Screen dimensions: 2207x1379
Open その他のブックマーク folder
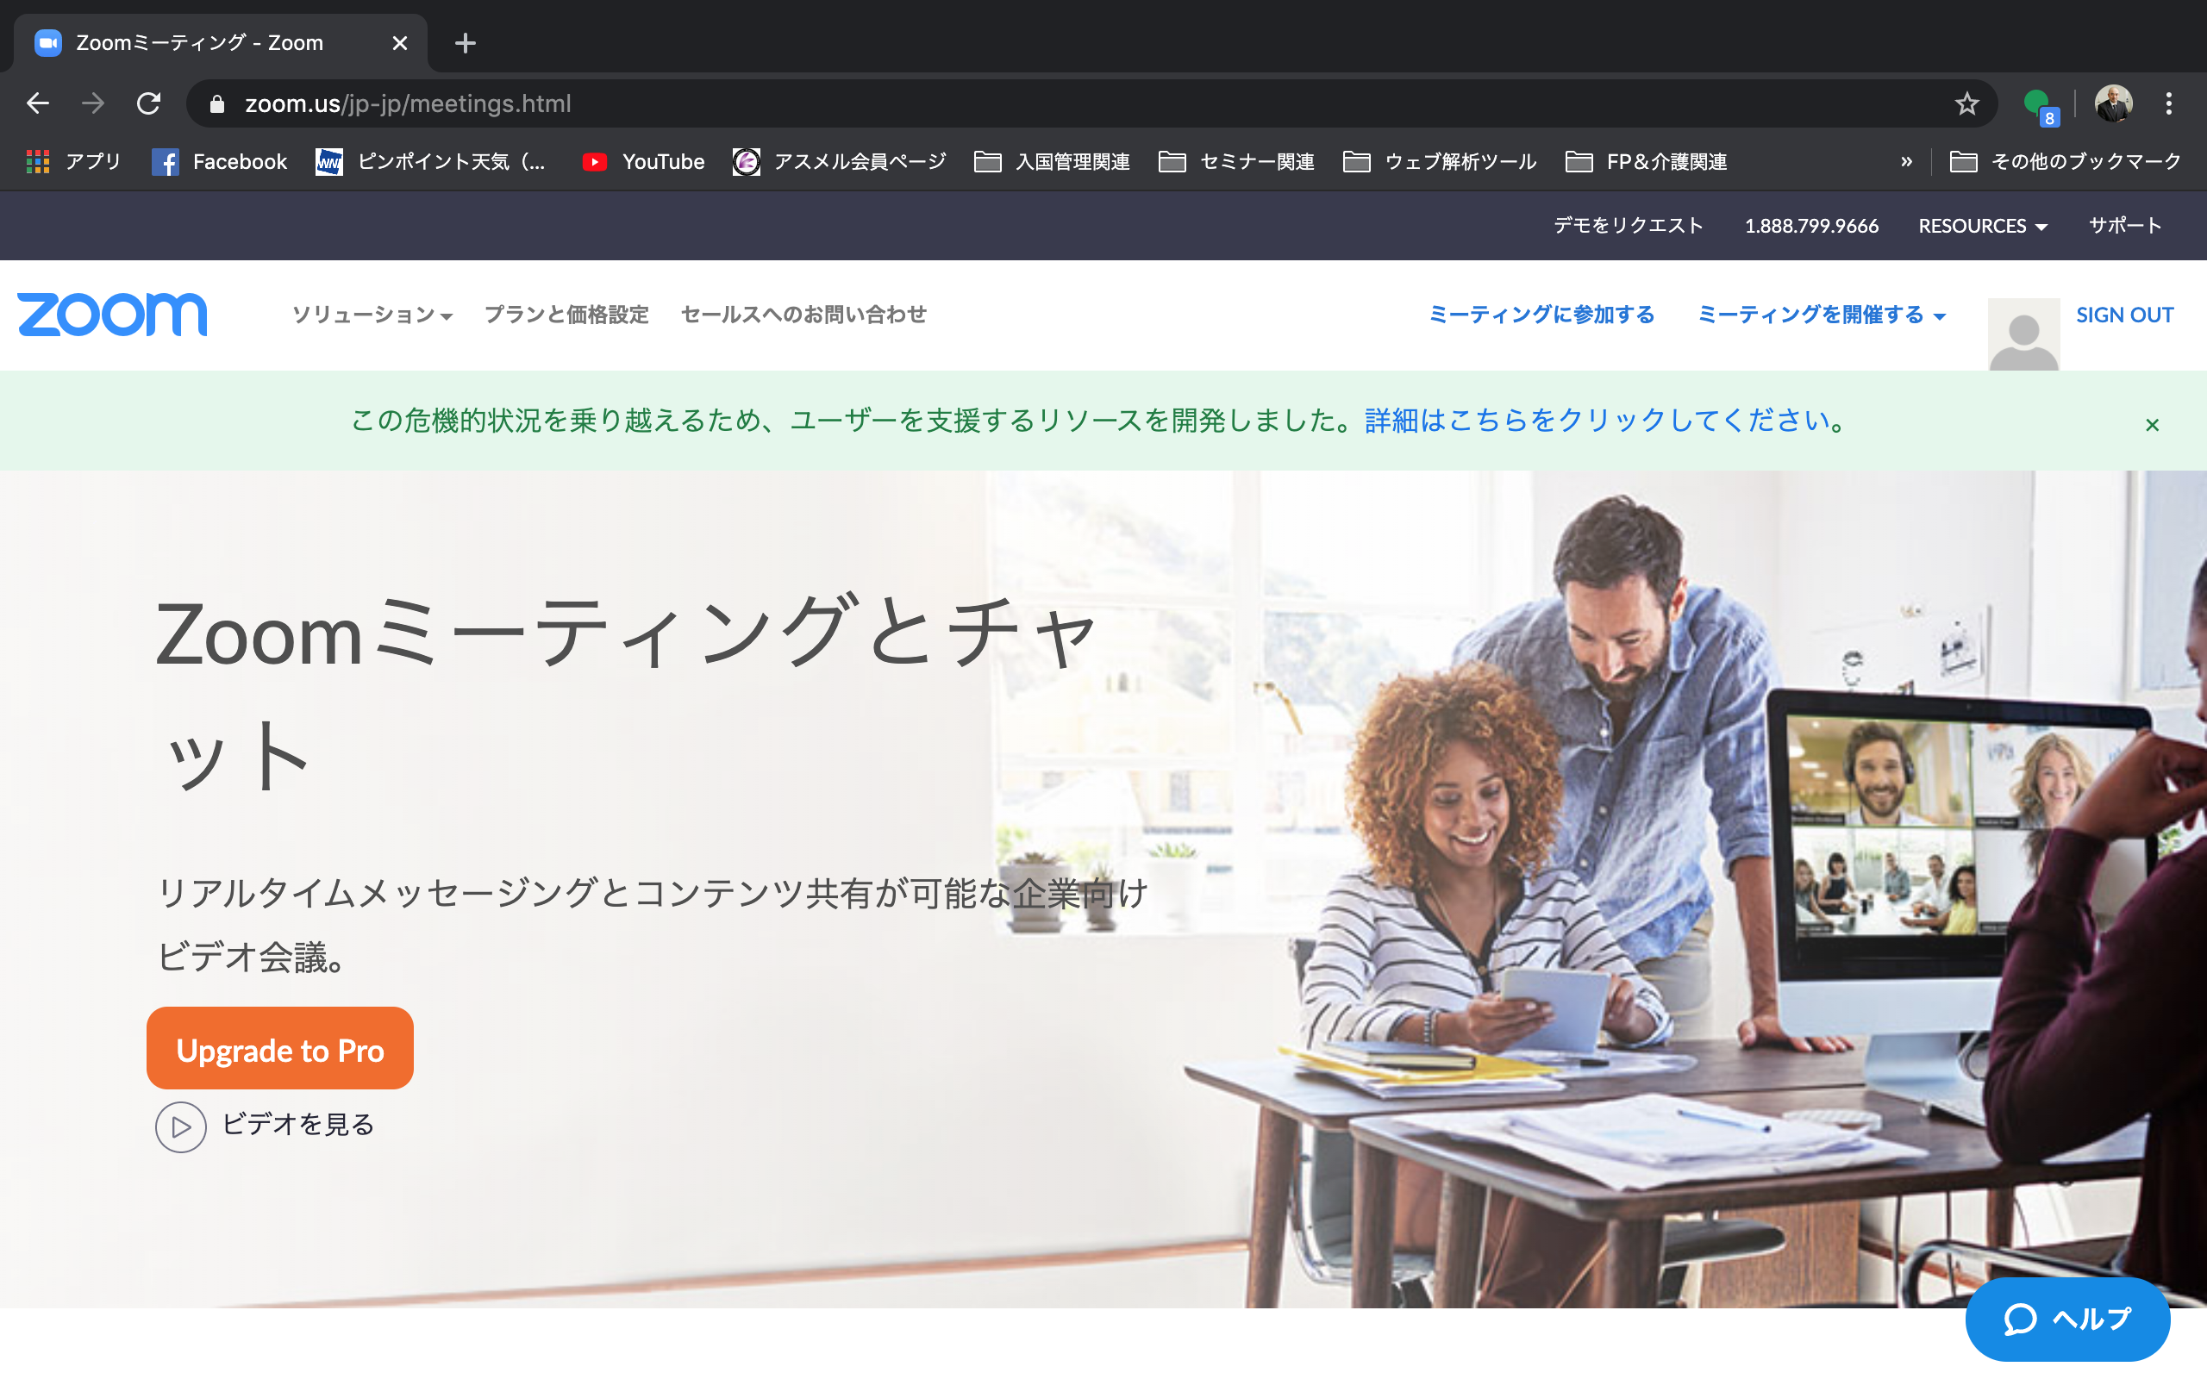[2065, 161]
